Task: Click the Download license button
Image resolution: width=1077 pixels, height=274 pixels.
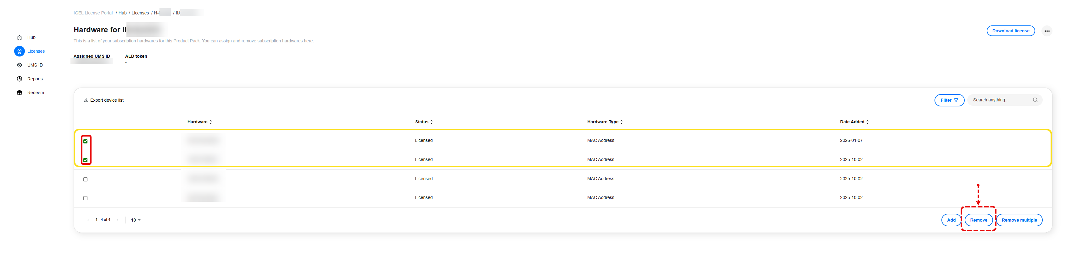Action: [1011, 31]
